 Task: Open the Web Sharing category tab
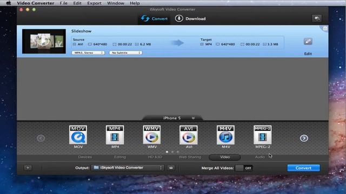coord(190,157)
